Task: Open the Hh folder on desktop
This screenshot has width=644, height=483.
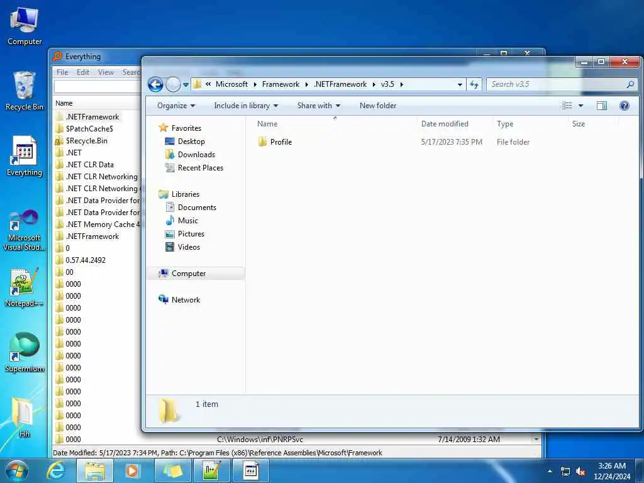Action: coord(25,418)
